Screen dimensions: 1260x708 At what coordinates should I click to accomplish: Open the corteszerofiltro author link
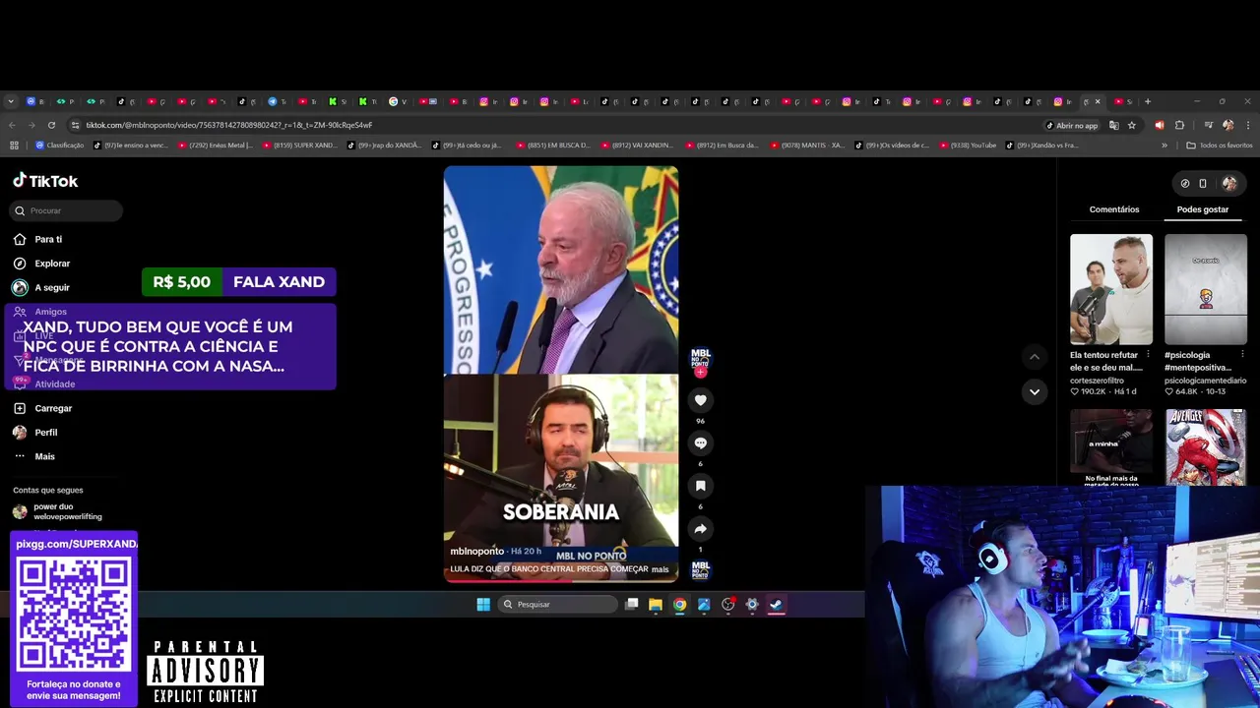(x=1097, y=381)
